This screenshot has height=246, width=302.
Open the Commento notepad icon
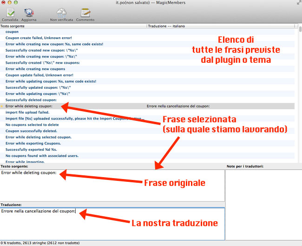[x=85, y=13]
